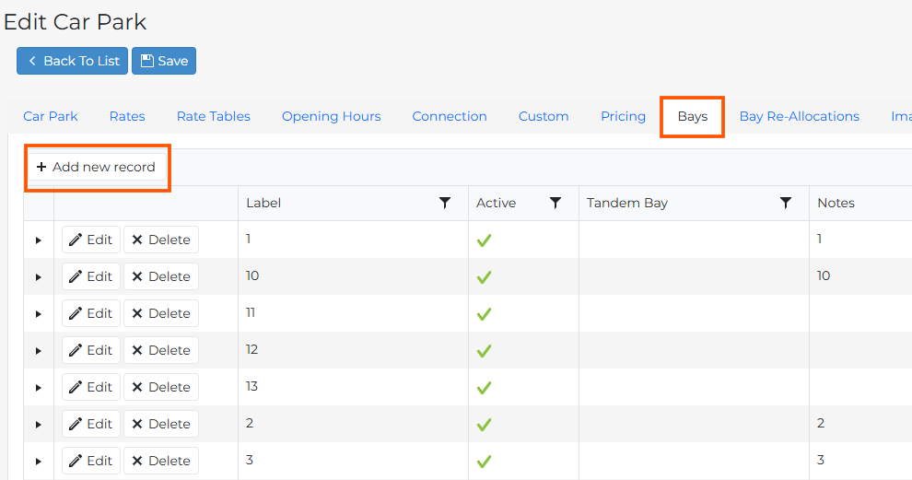Image resolution: width=912 pixels, height=480 pixels.
Task: Switch to Opening Hours tab
Action: tap(332, 116)
